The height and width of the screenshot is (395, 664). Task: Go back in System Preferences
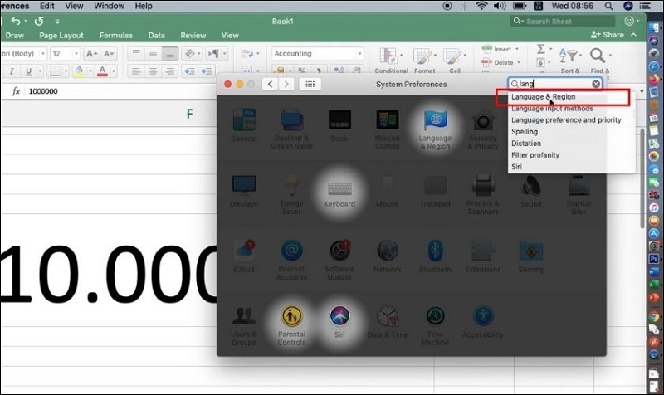[x=270, y=84]
